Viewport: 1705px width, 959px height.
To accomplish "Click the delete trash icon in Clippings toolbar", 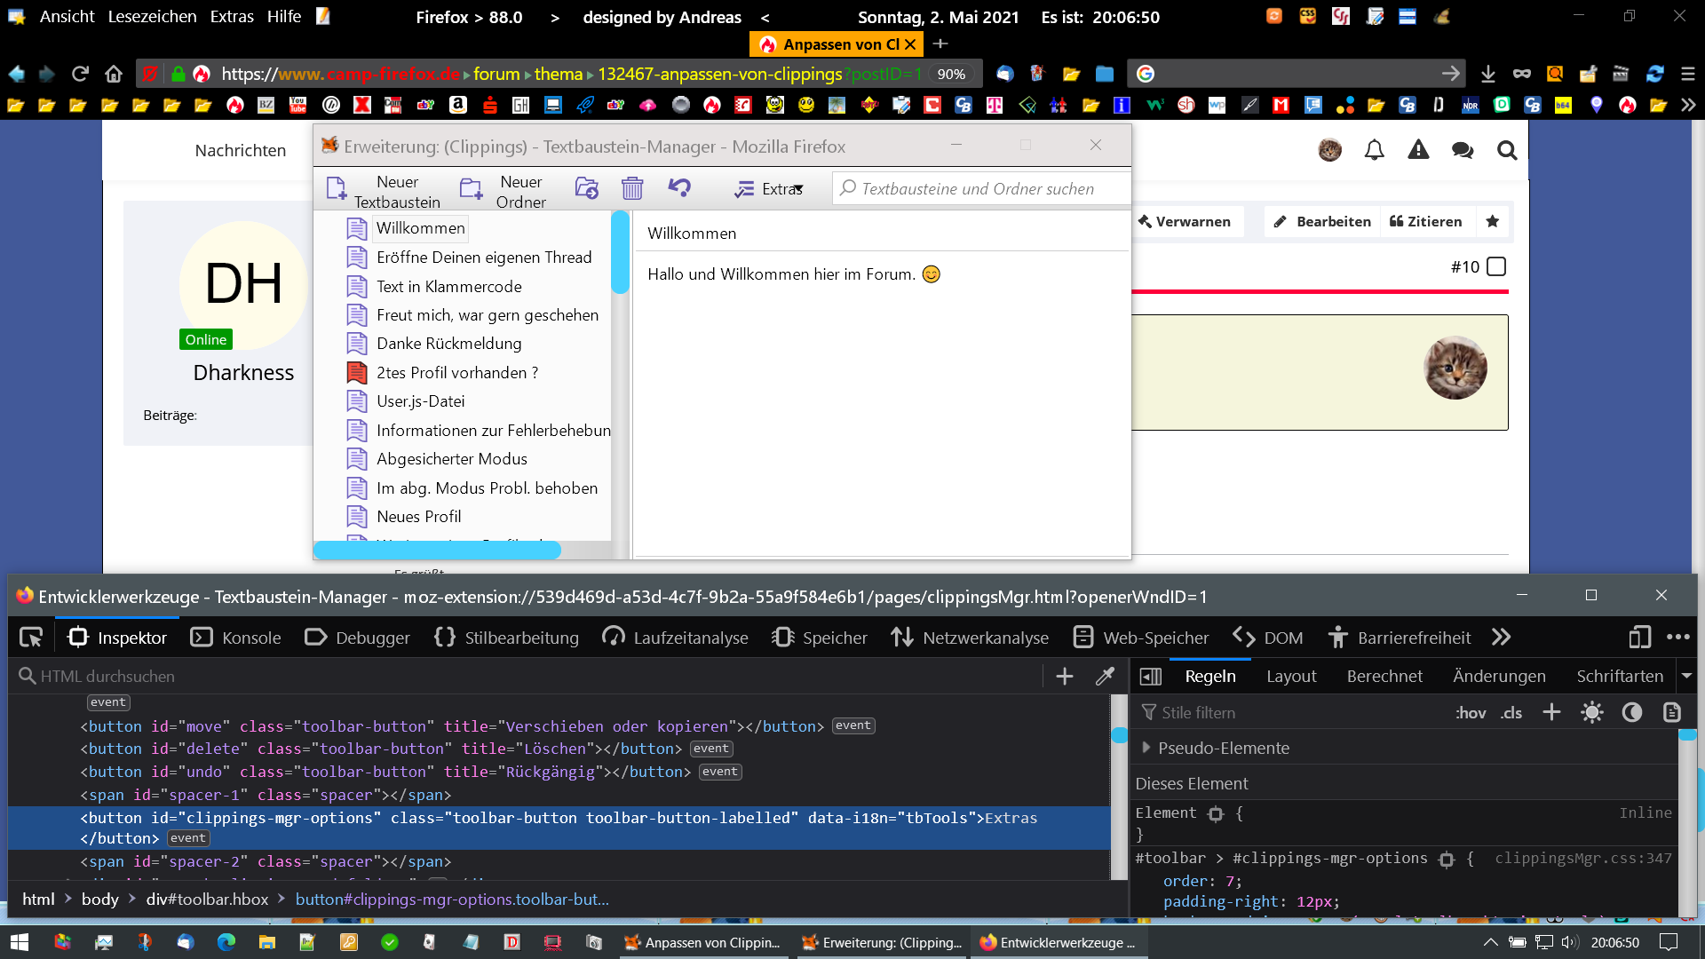I will (x=632, y=188).
